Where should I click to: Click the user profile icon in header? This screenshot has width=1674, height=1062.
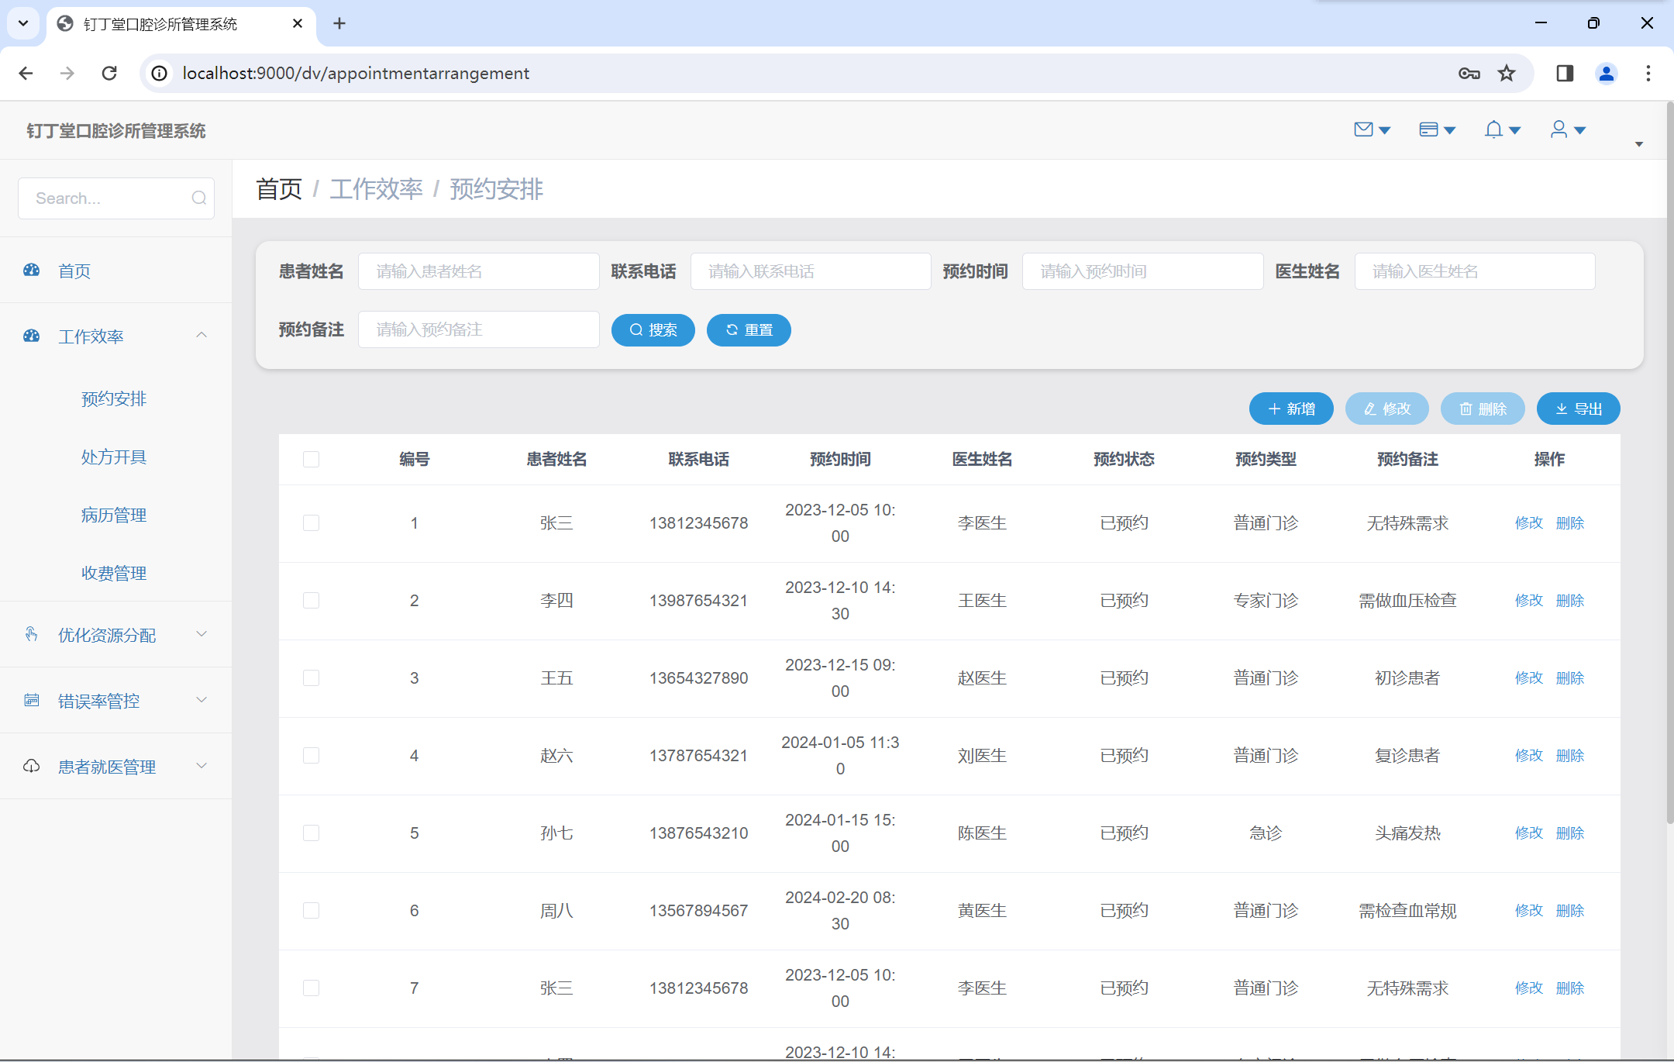[1559, 129]
